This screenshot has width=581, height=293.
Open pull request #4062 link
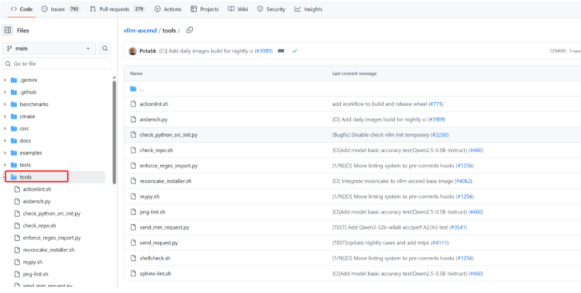[463, 181]
